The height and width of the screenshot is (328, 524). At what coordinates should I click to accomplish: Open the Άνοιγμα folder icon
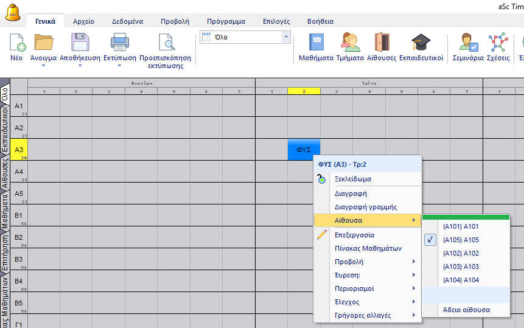pyautogui.click(x=43, y=43)
